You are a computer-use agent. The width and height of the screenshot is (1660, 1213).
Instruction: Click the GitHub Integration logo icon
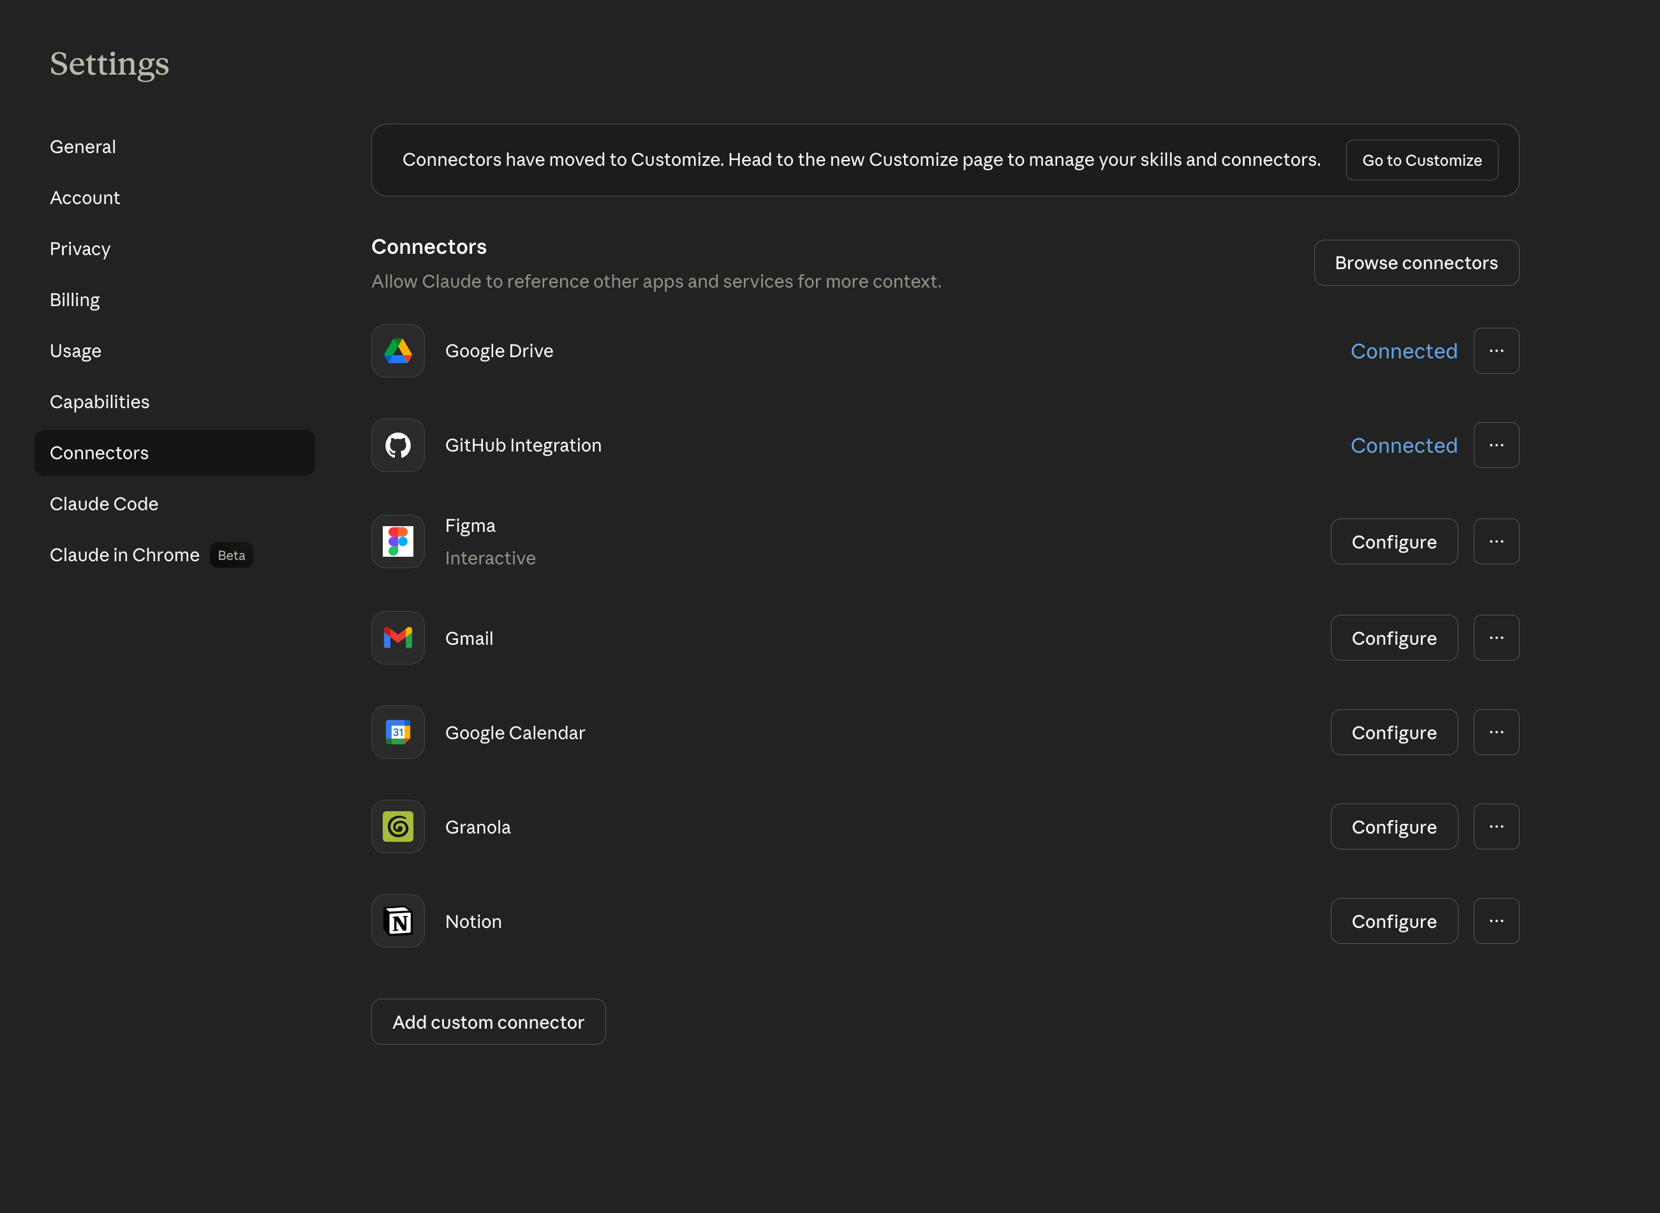pos(397,445)
